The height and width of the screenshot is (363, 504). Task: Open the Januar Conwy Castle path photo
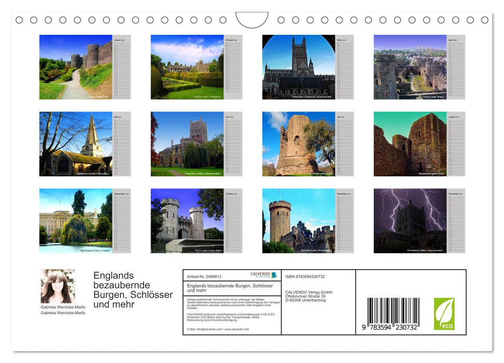[x=76, y=67]
